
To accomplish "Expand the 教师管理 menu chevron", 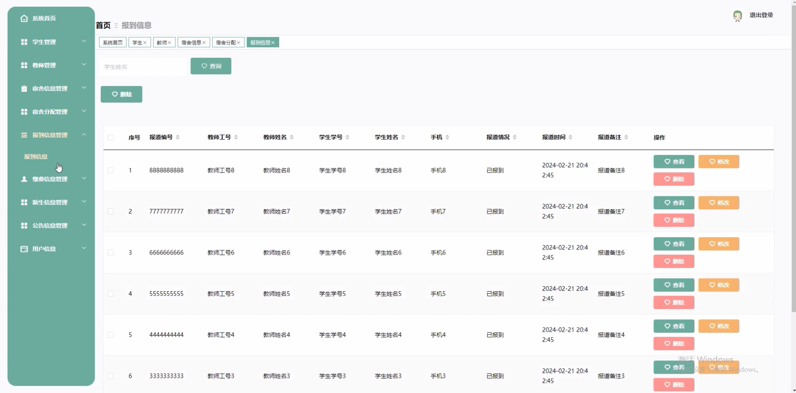I will [84, 65].
